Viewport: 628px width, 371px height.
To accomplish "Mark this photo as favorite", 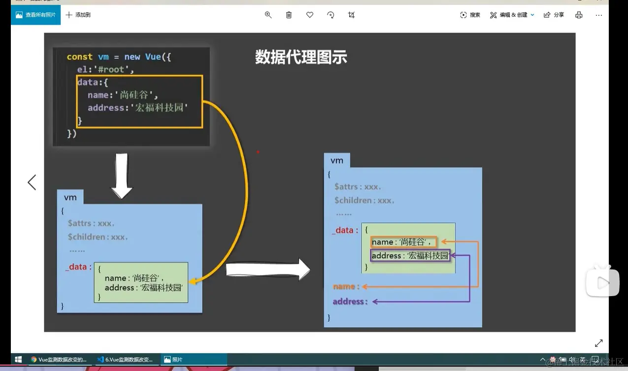I will (310, 15).
